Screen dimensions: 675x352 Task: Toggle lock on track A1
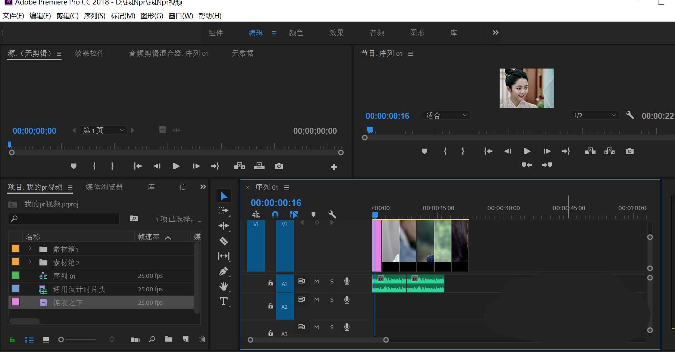click(x=271, y=283)
